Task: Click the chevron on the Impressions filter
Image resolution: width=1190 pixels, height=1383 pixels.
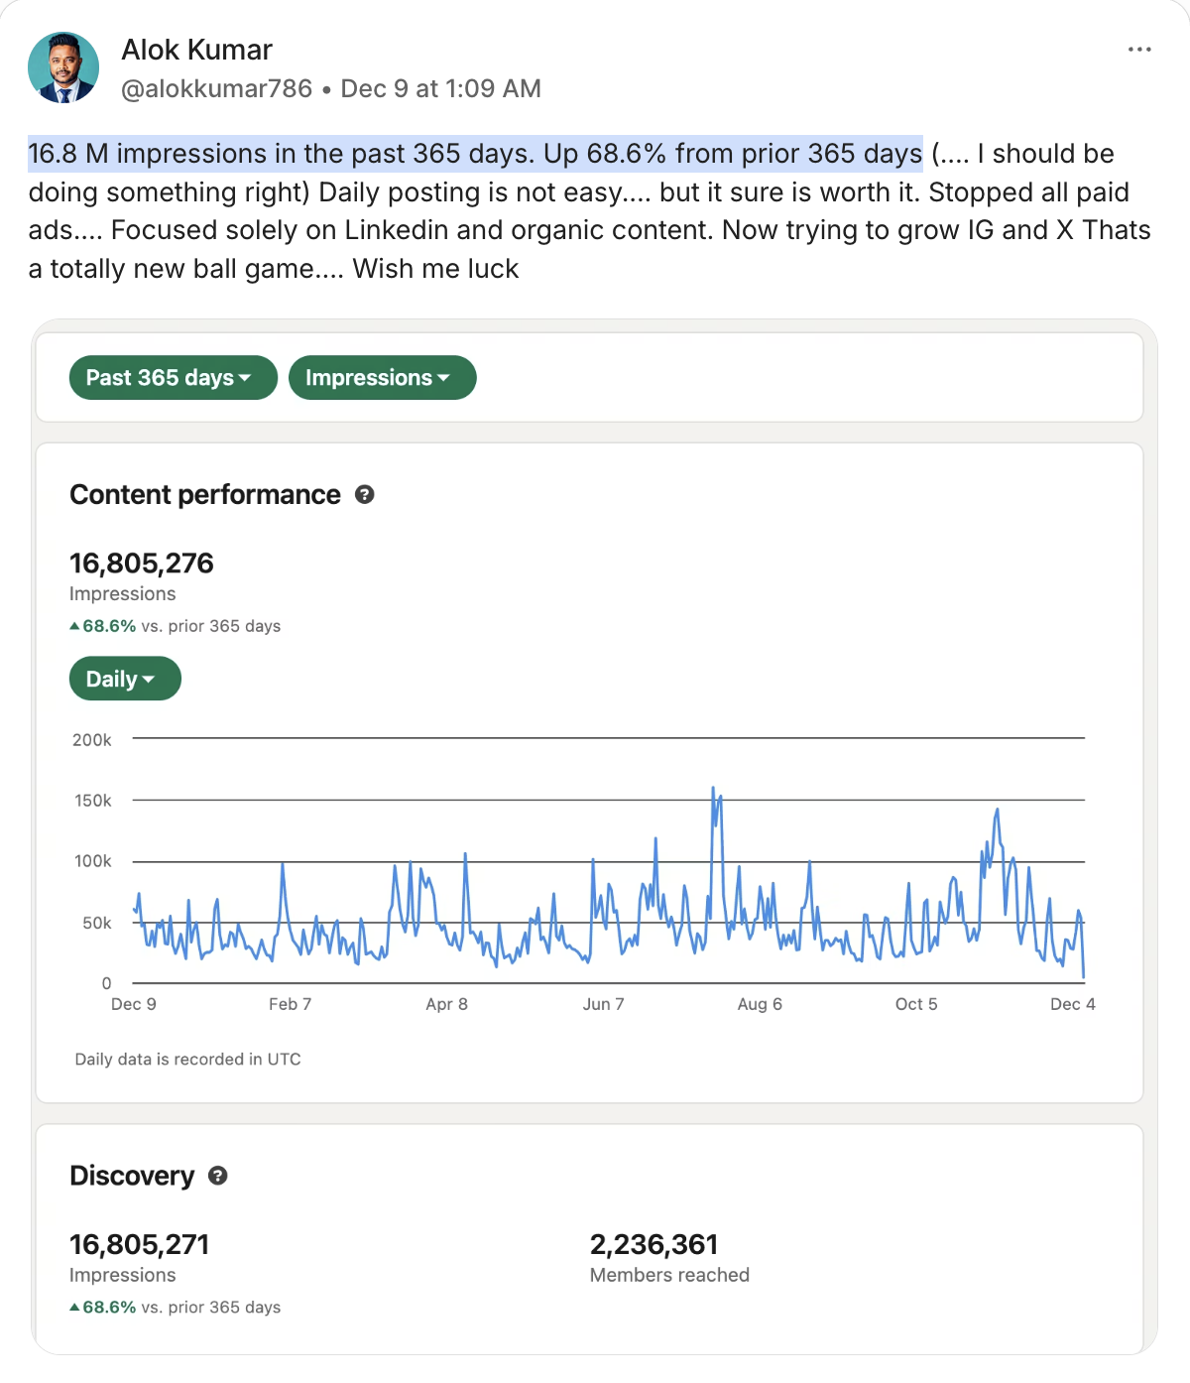Action: coord(446,377)
